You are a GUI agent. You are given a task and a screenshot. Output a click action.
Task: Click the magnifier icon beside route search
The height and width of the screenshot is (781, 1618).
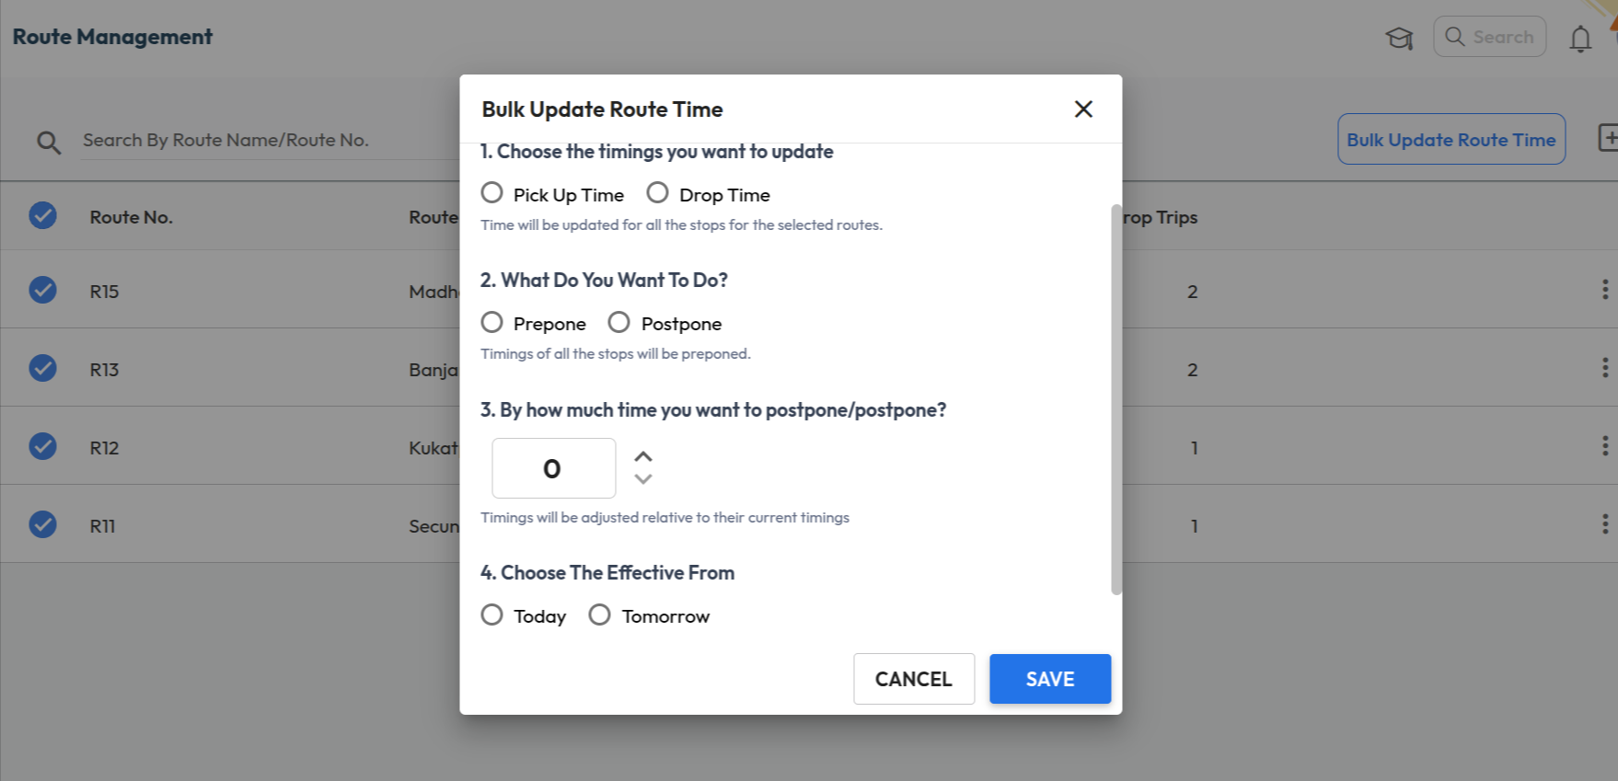[x=49, y=142]
